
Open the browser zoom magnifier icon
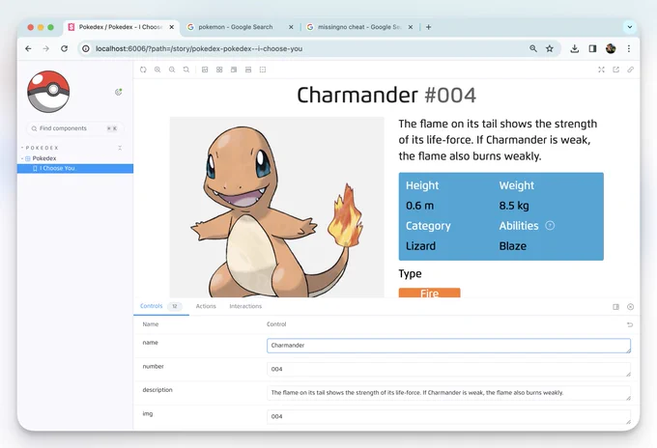(x=533, y=48)
